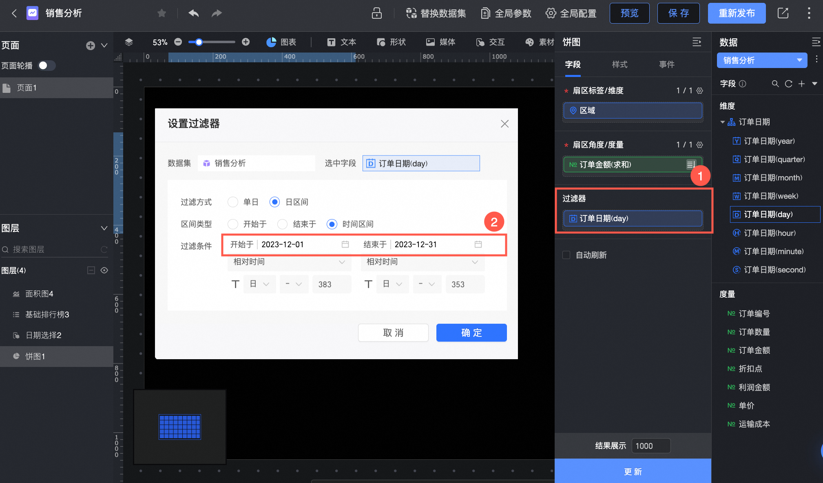Open gear settings for 扇区标签/维度
This screenshot has height=483, width=823.
(x=700, y=90)
